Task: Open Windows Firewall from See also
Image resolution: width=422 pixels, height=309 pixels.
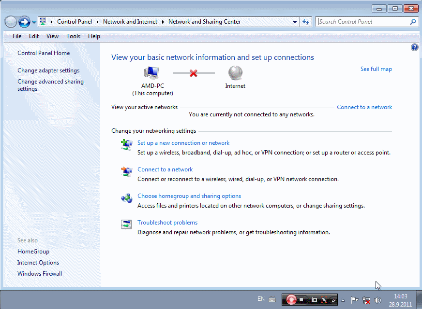Action: tap(40, 274)
